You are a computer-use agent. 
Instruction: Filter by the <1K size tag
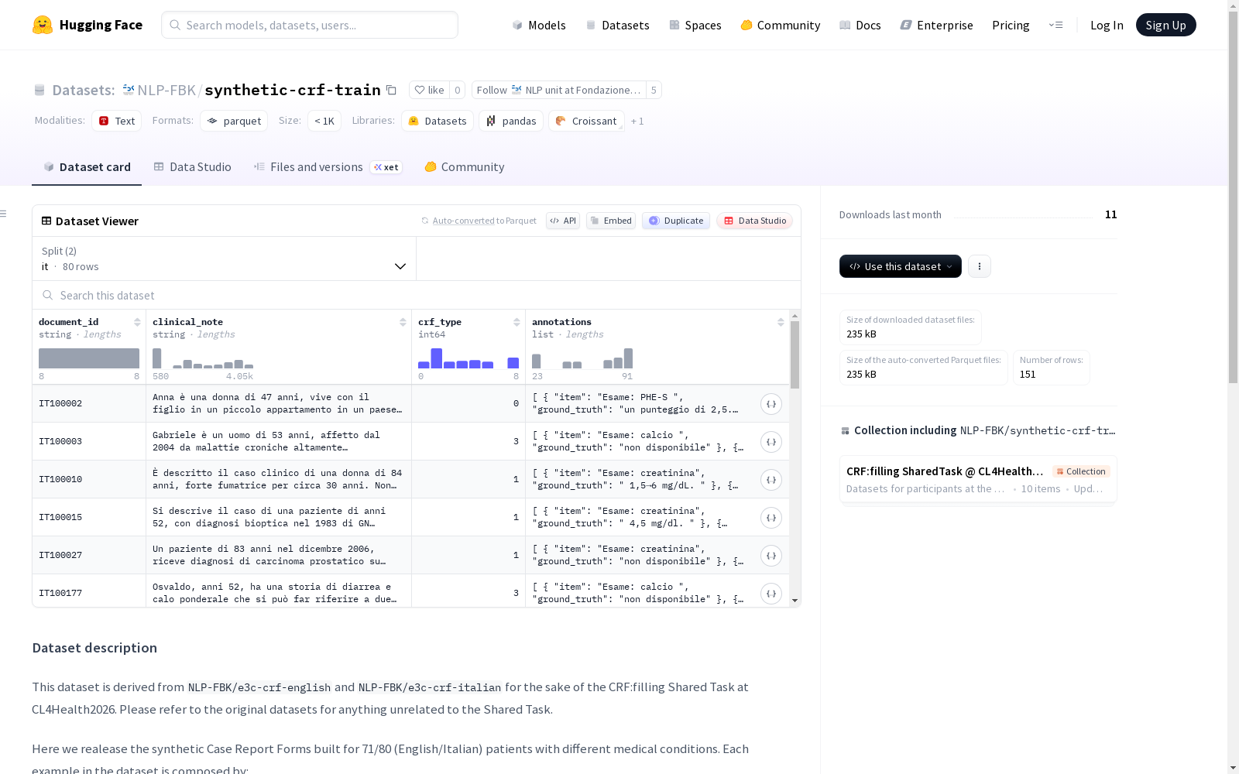[x=324, y=121]
